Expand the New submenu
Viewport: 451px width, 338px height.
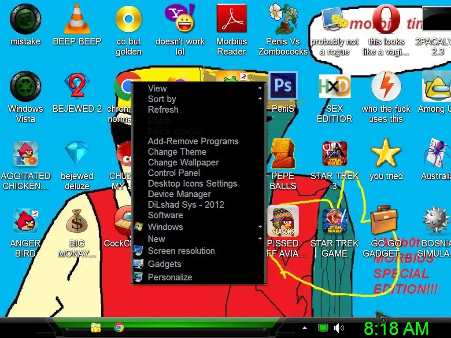pos(199,239)
